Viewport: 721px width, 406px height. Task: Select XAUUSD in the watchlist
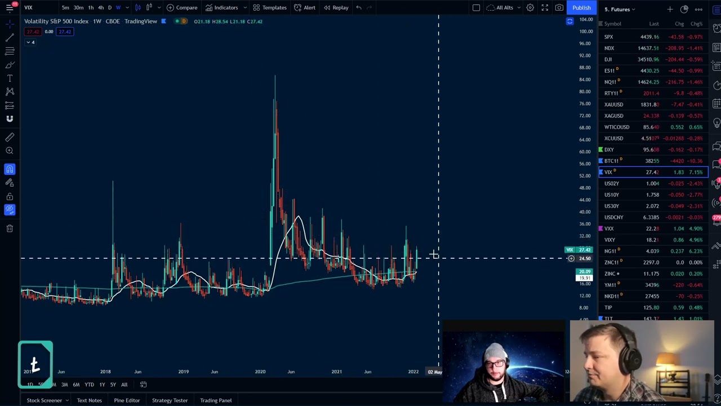pyautogui.click(x=653, y=104)
